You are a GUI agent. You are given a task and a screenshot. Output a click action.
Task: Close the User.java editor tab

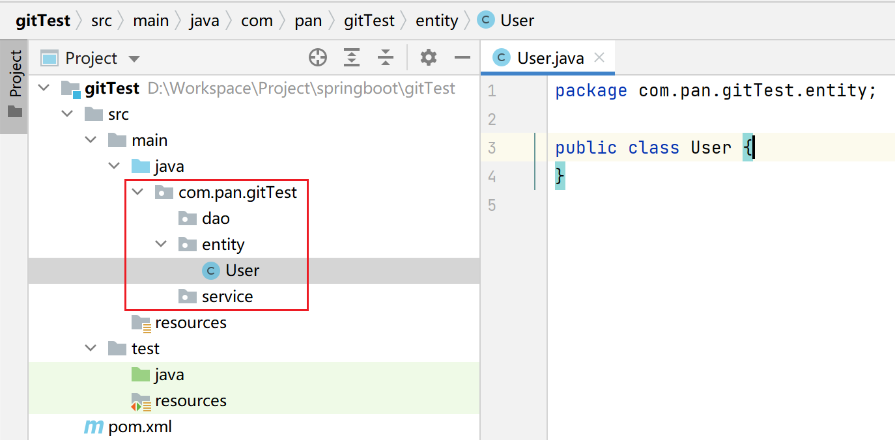[599, 57]
